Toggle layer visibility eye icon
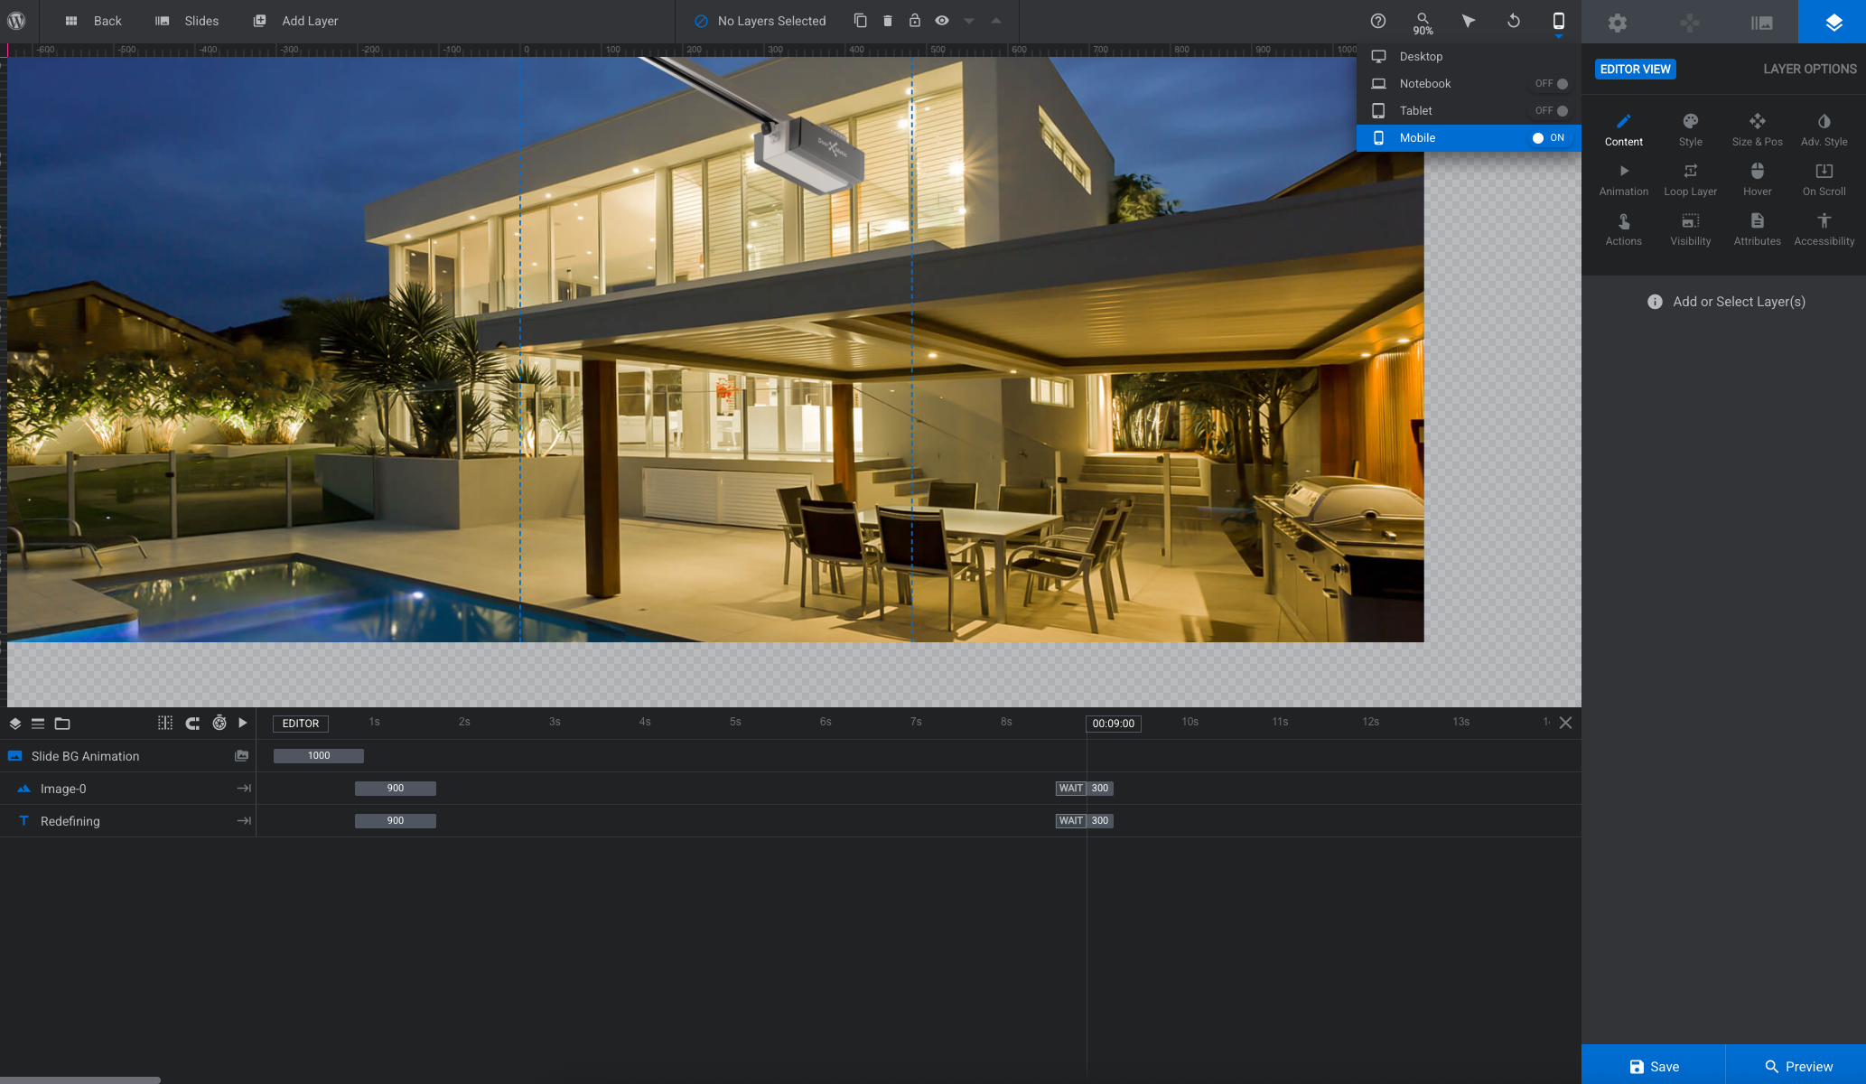The image size is (1866, 1084). [942, 21]
